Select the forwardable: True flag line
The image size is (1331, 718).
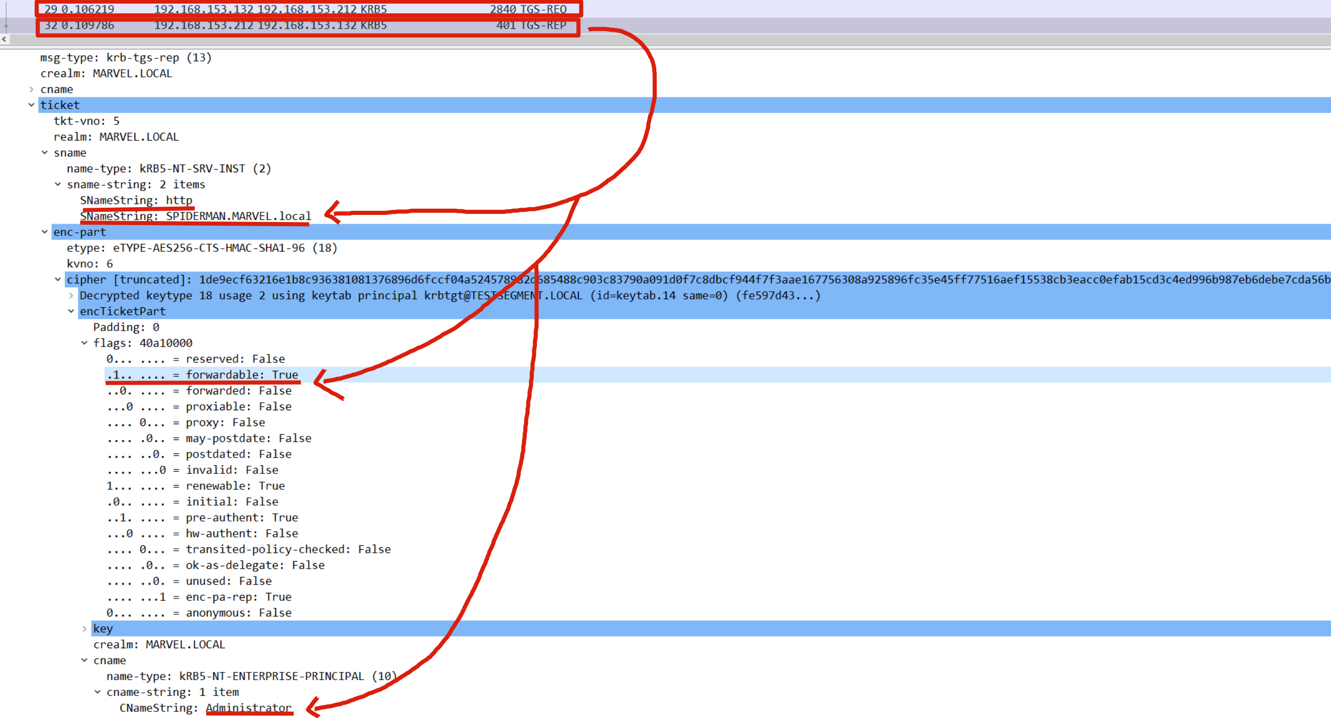coord(241,375)
